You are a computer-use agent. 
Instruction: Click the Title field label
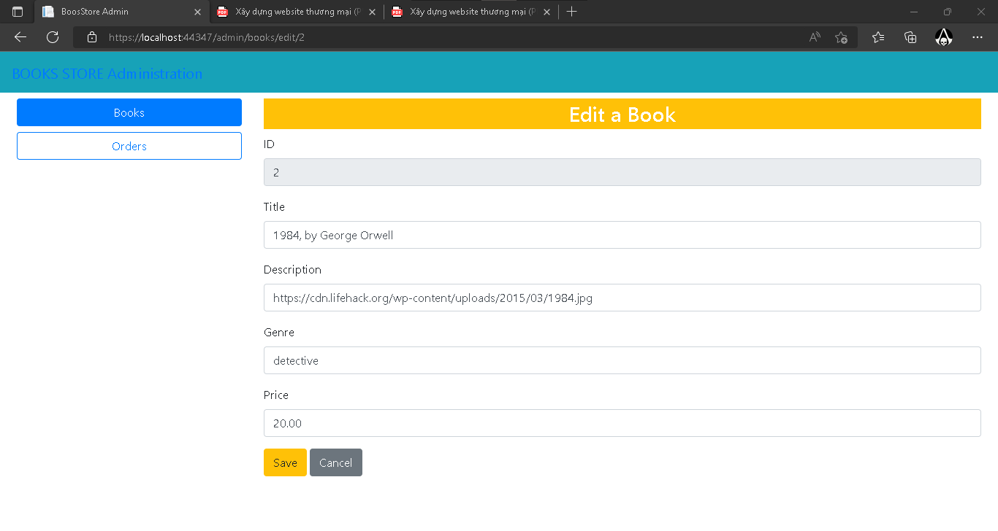(x=274, y=207)
